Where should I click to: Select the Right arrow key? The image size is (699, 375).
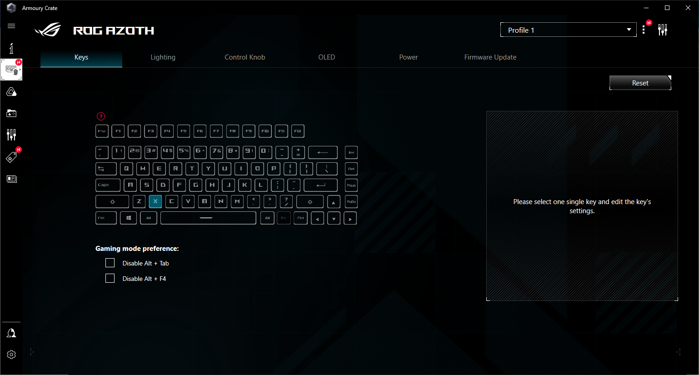click(350, 218)
